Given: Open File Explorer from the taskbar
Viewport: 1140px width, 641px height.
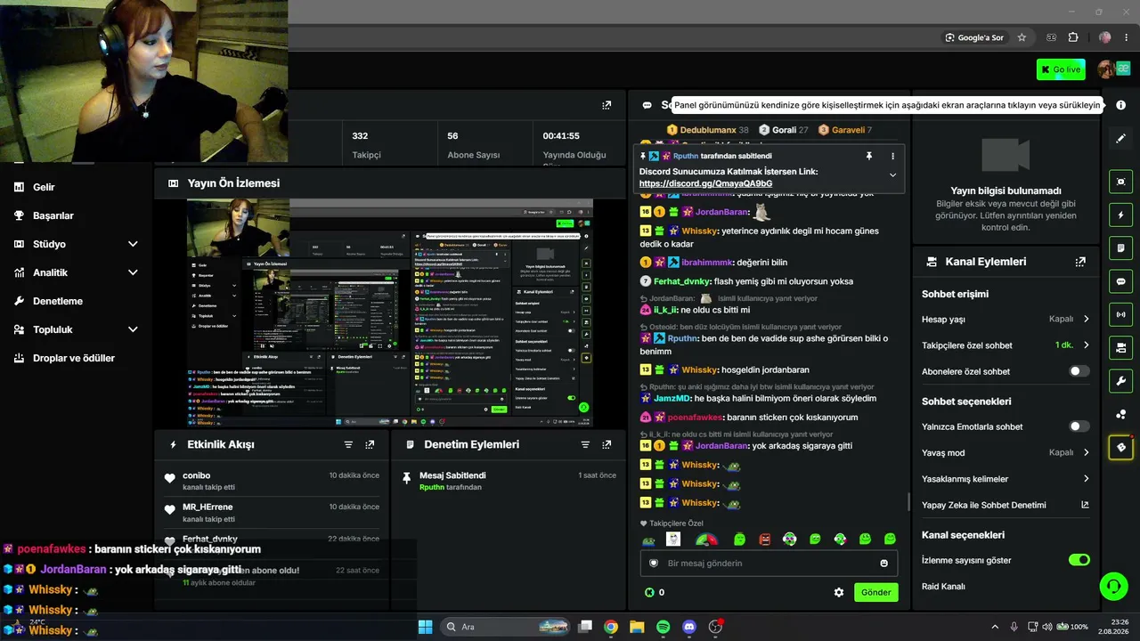Looking at the screenshot, I should [x=637, y=627].
